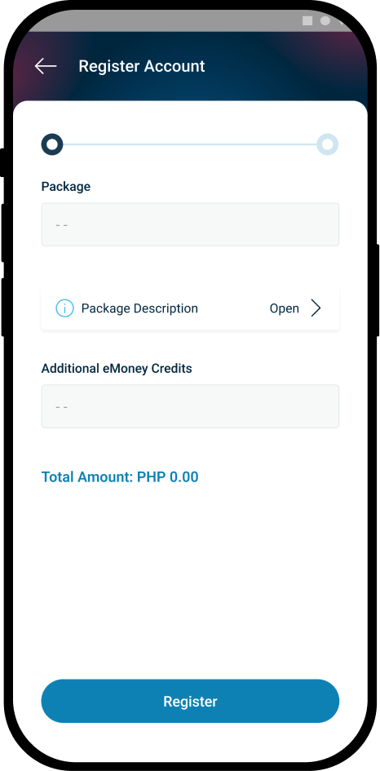
Task: Tap the Total Amount PHP 0.00 text
Action: (x=120, y=477)
